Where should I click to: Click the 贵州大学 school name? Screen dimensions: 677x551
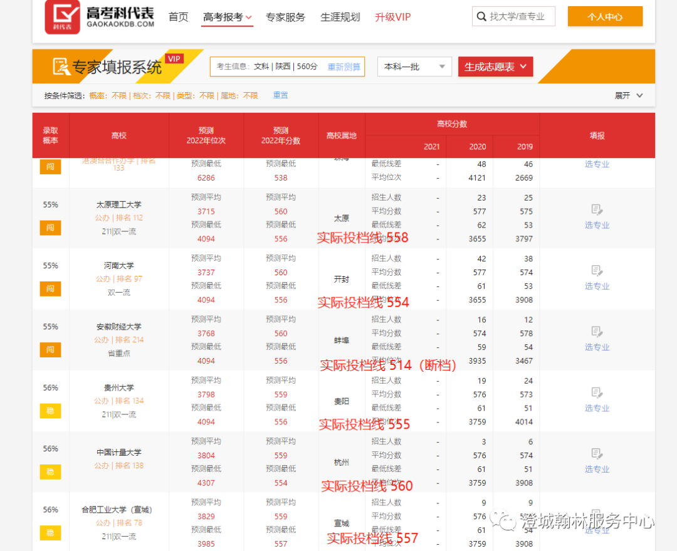(x=118, y=387)
